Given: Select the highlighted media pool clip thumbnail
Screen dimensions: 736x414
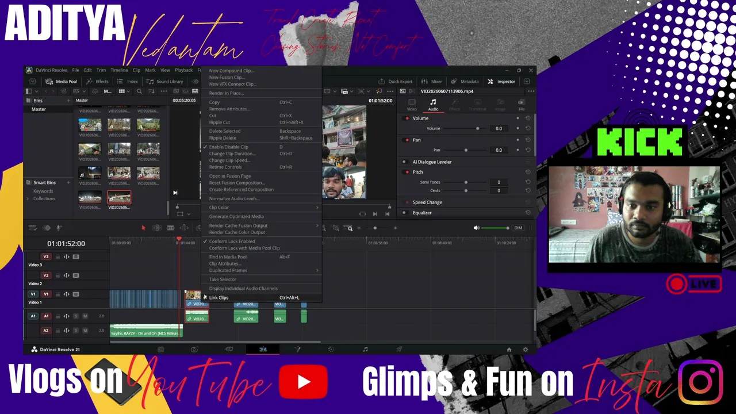Looking at the screenshot, I should (119, 198).
